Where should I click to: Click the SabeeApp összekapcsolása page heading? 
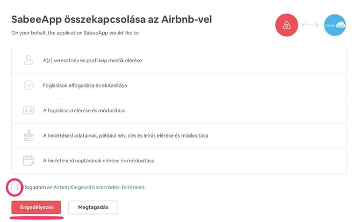click(x=111, y=20)
